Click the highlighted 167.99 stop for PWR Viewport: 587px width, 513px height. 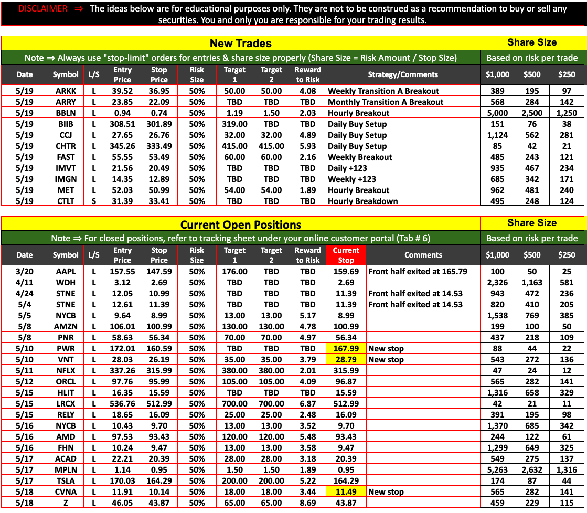(346, 348)
